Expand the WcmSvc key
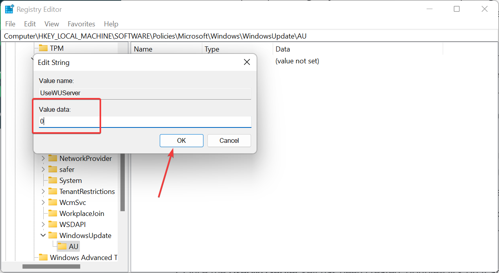The height and width of the screenshot is (273, 499). pos(43,202)
